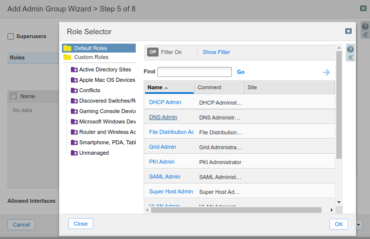The image size is (370, 239).
Task: Select Active Directory Sites role filter
Action: coord(105,69)
